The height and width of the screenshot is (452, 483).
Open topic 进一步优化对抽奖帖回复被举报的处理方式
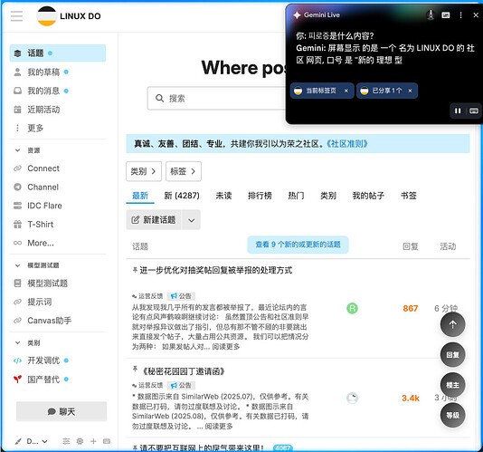[215, 271]
